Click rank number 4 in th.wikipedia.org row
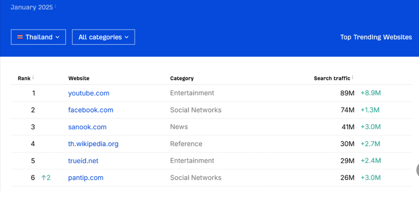Screen dimensions: 419x205 click(33, 144)
